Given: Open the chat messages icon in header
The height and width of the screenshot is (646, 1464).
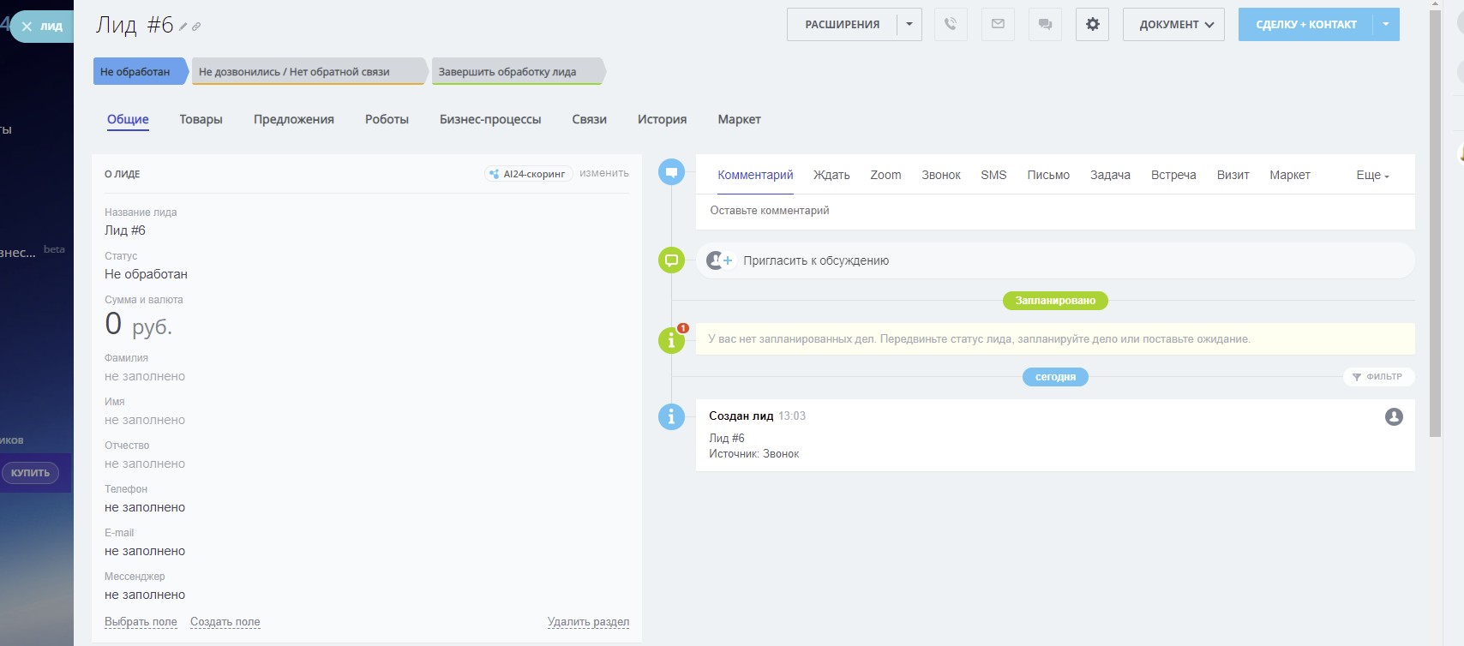Looking at the screenshot, I should (1045, 24).
